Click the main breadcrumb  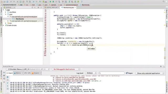coord(32,5)
